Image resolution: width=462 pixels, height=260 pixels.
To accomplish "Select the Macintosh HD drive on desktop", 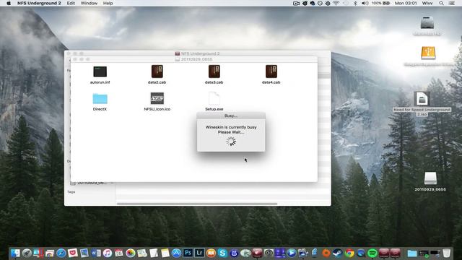I will coord(427,23).
